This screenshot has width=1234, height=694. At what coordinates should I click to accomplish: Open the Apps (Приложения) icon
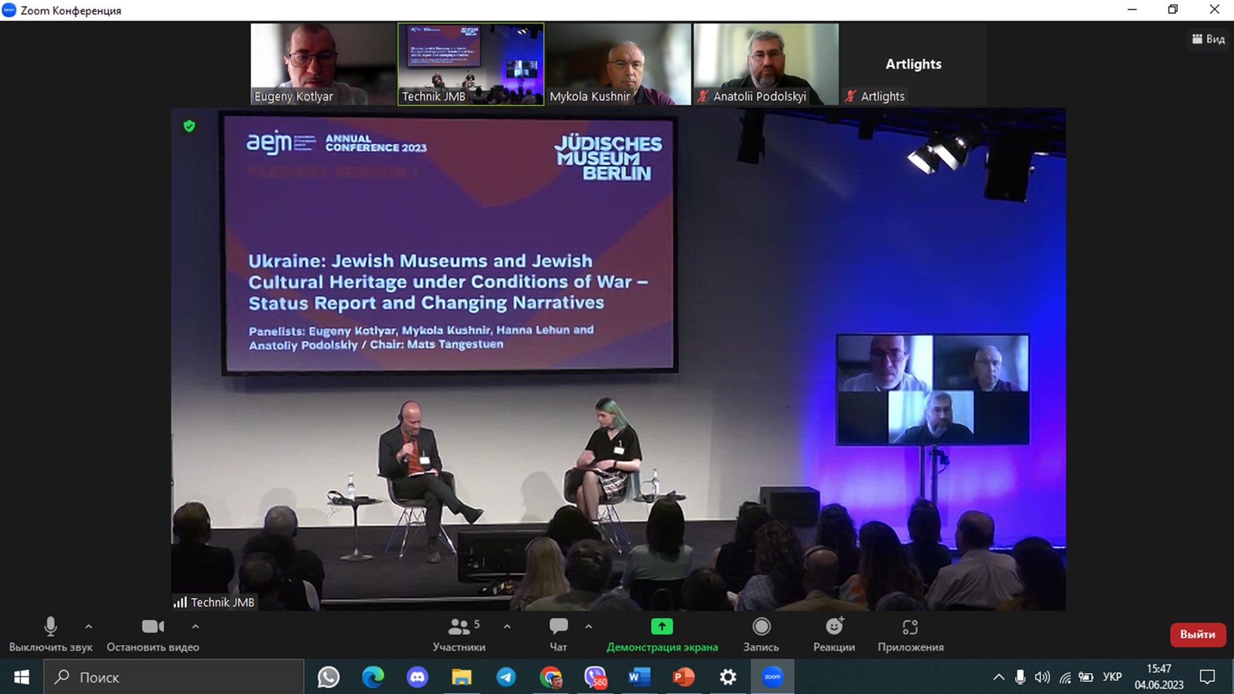[x=910, y=627]
